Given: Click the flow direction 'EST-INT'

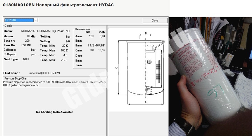Looking at the screenshot, I should tap(26, 45).
